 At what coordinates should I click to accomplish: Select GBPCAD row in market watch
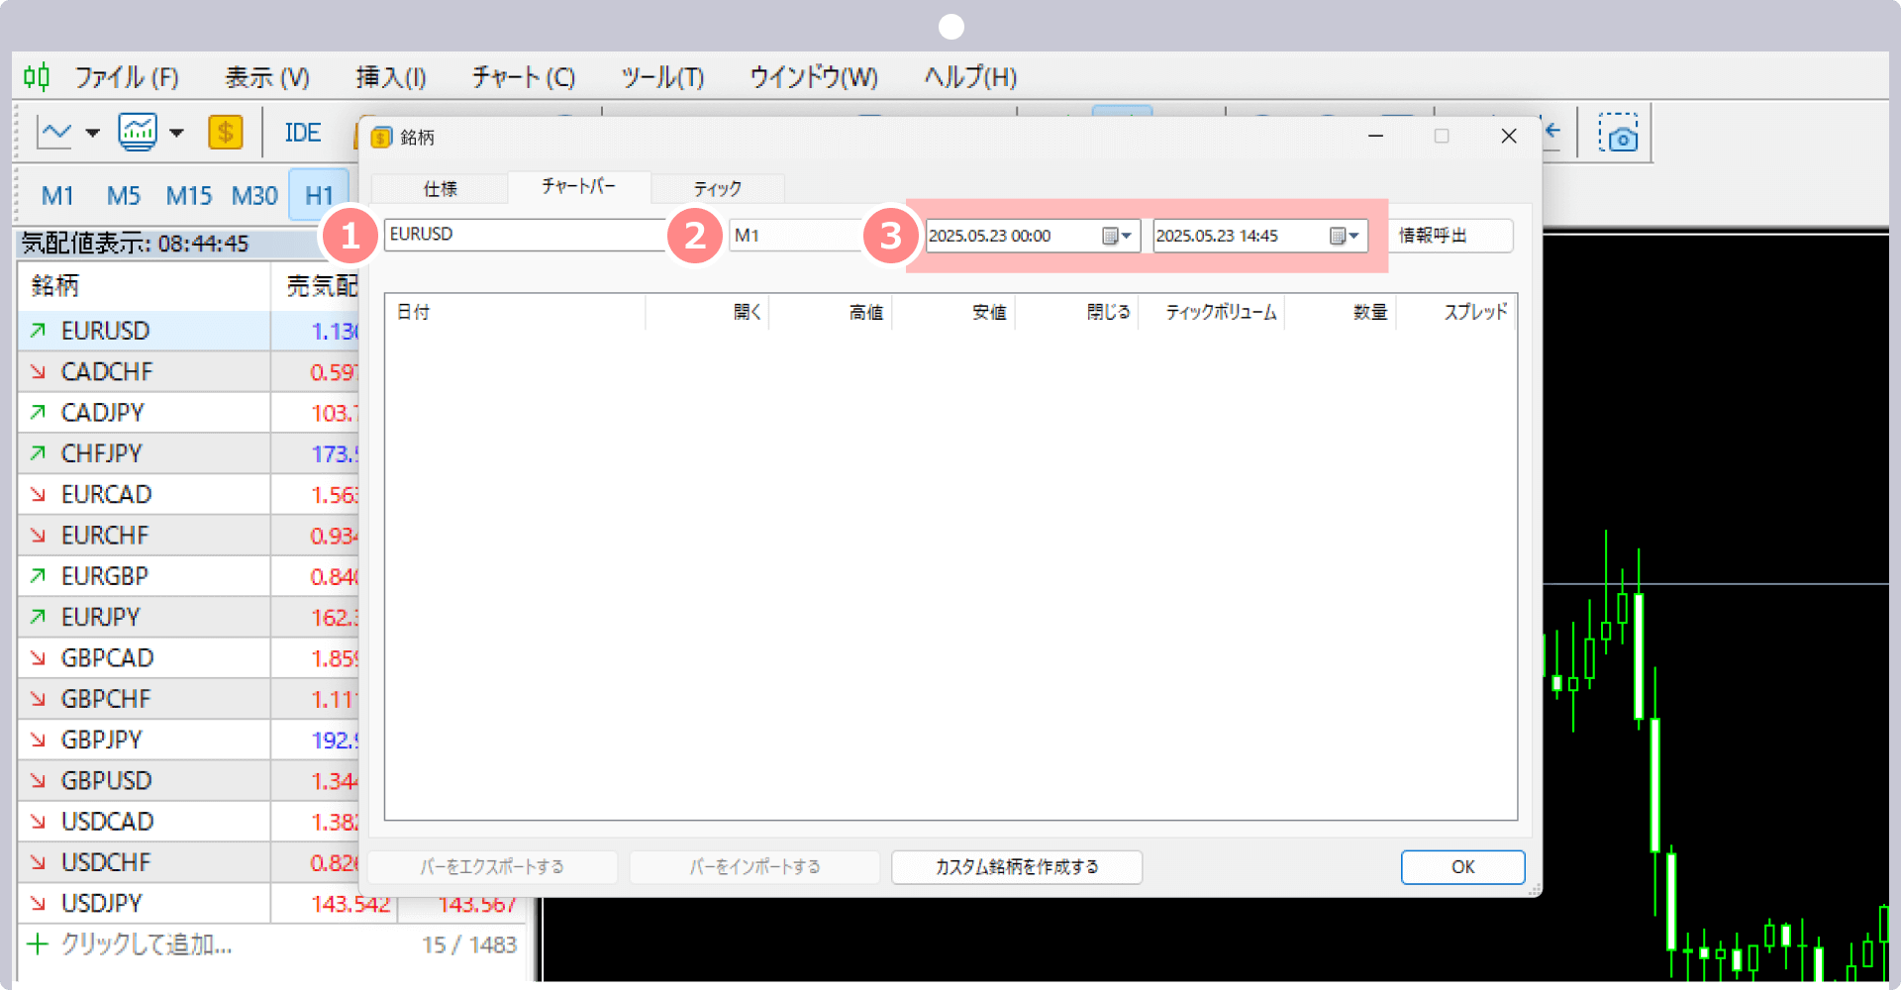pyautogui.click(x=188, y=658)
